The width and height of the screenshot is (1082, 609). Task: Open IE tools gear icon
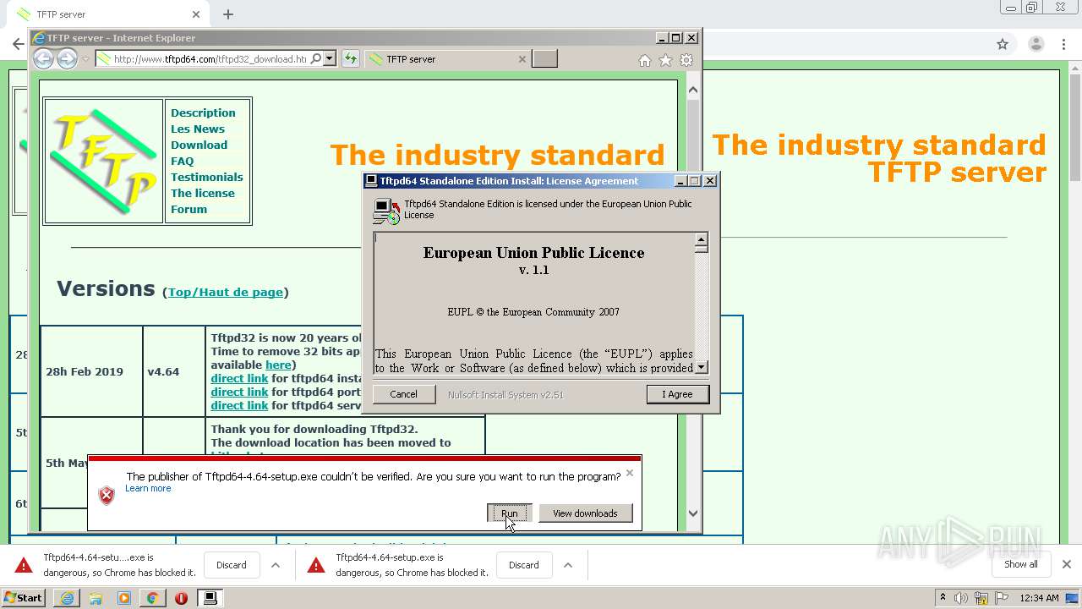686,60
